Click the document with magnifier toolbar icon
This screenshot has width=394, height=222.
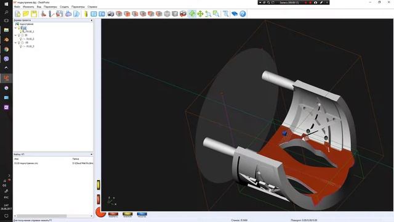point(76,14)
